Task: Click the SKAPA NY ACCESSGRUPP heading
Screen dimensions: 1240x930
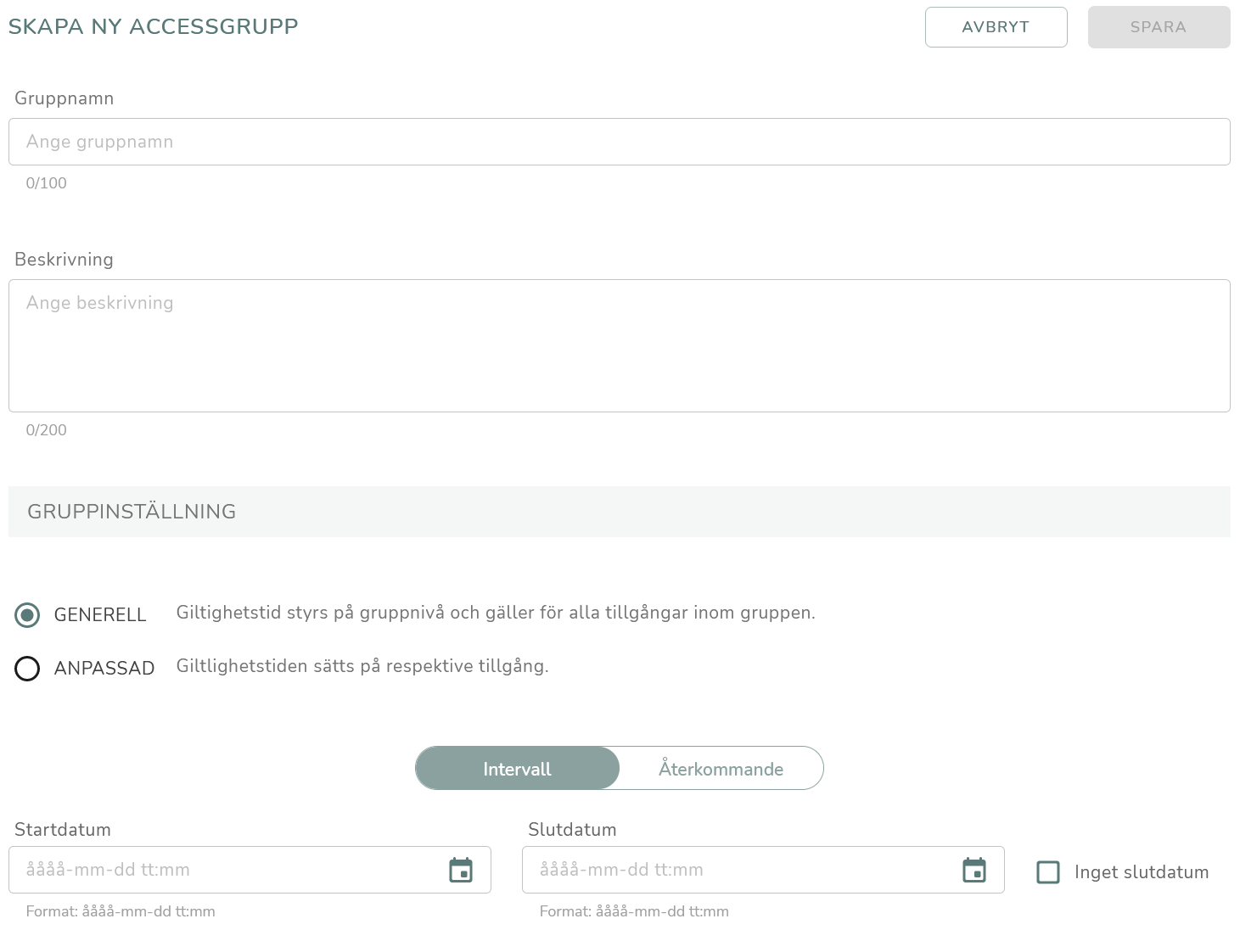Action: 154,27
